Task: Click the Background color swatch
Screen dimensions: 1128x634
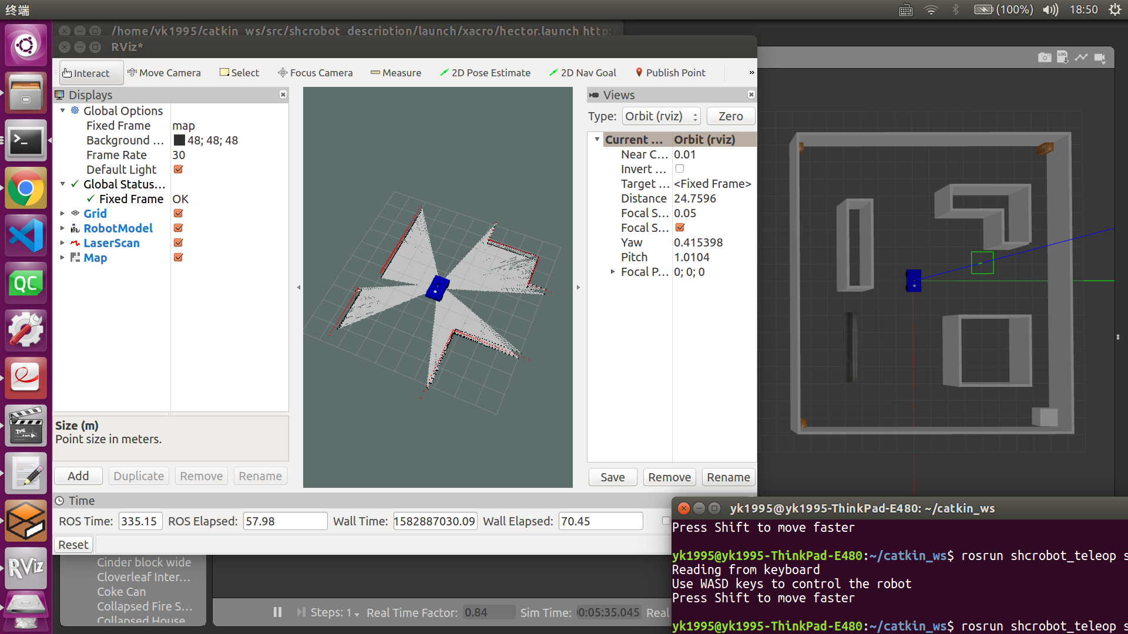Action: coord(179,140)
